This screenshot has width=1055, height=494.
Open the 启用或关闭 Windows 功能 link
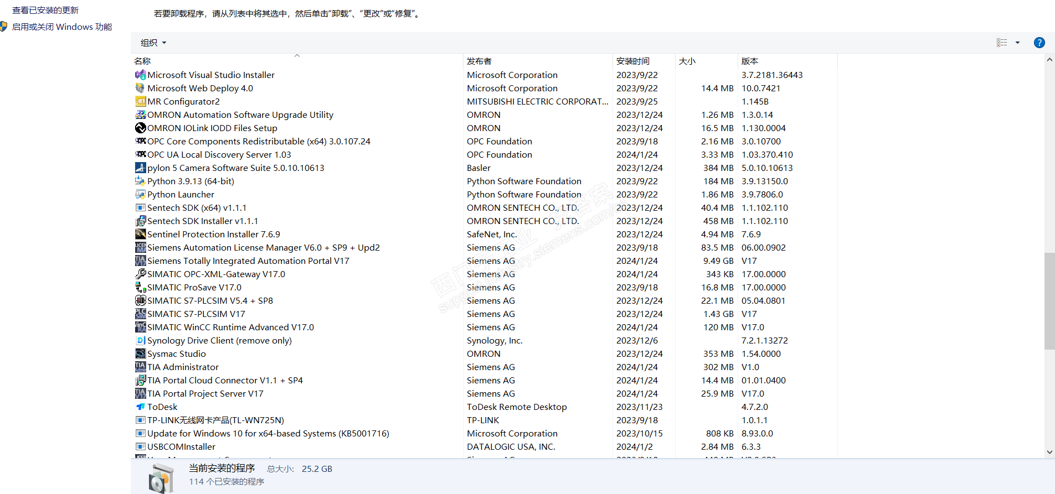[x=62, y=27]
